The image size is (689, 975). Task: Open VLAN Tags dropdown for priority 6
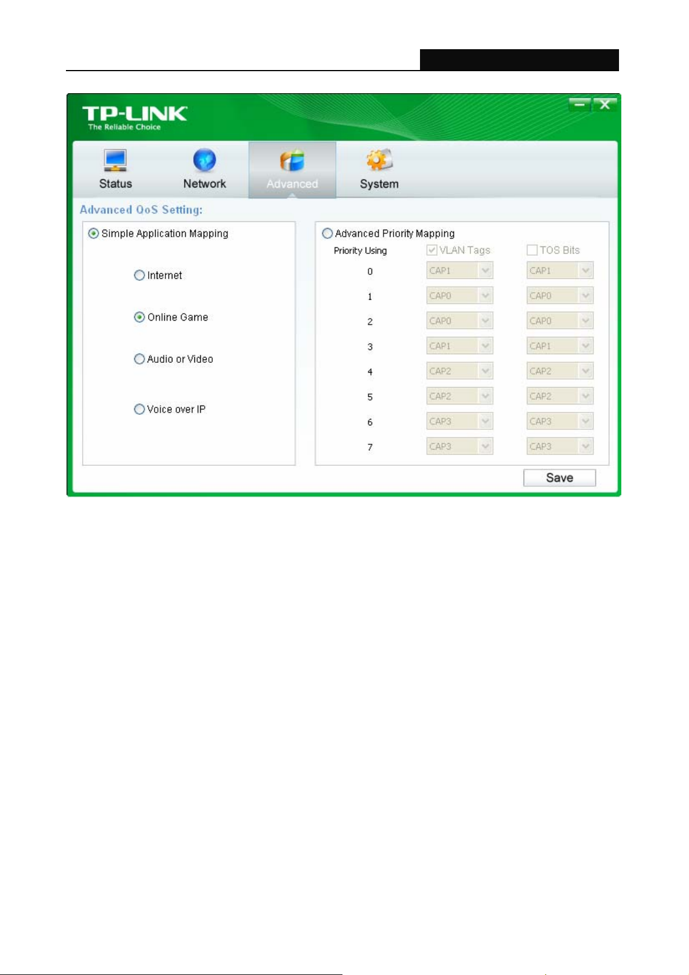[x=460, y=421]
